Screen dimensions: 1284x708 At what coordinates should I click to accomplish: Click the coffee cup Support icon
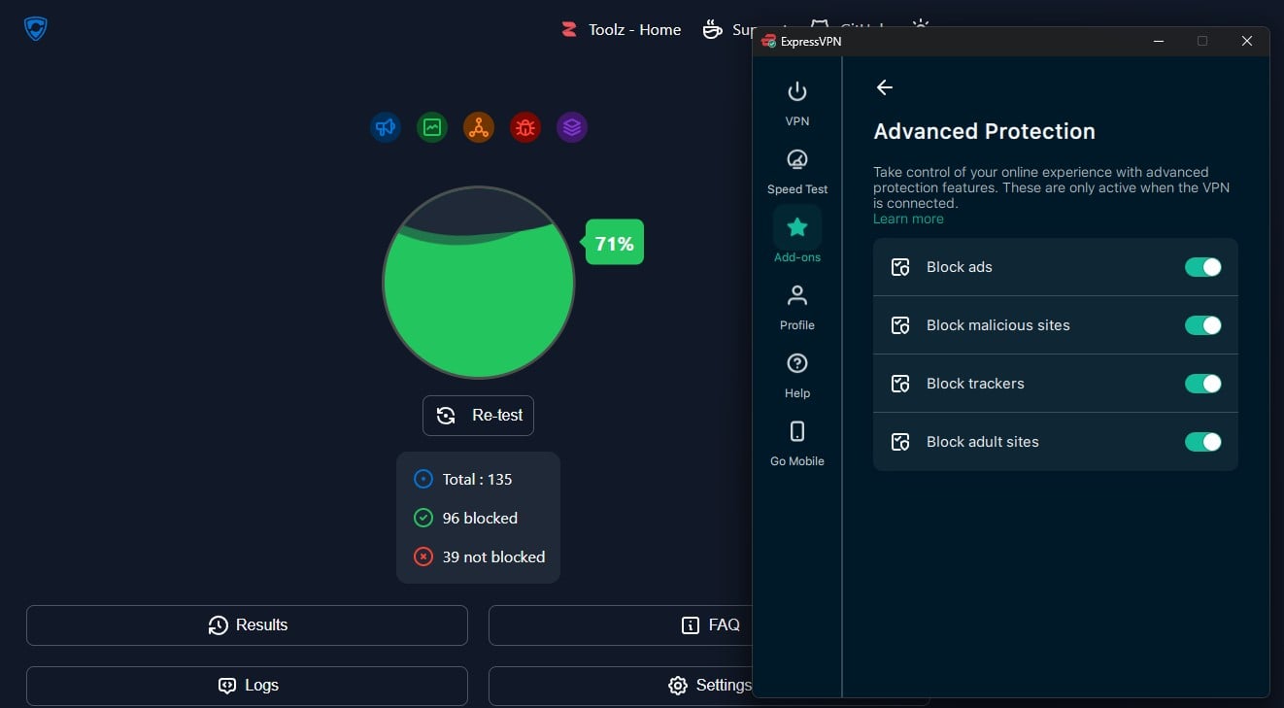click(713, 29)
